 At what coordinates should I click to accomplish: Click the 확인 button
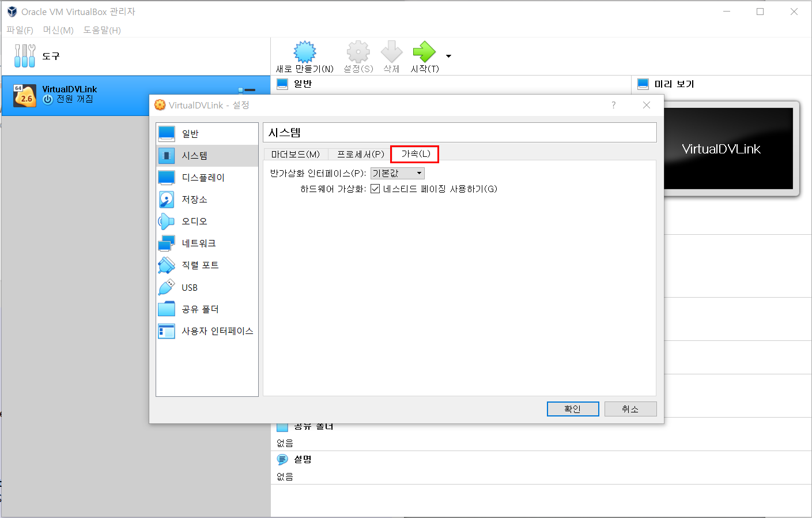coord(573,409)
